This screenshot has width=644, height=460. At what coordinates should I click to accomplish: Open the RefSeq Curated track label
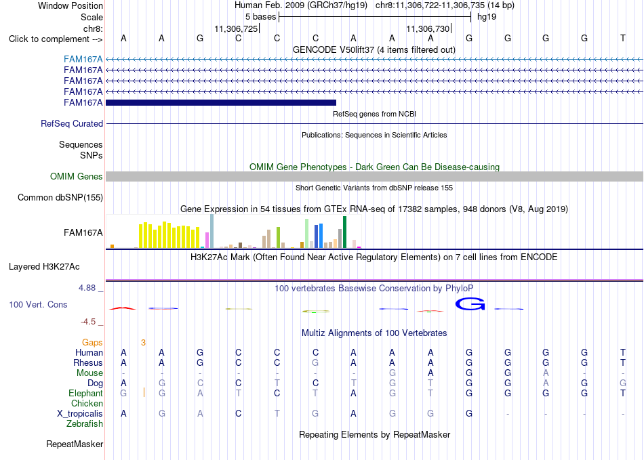click(72, 123)
